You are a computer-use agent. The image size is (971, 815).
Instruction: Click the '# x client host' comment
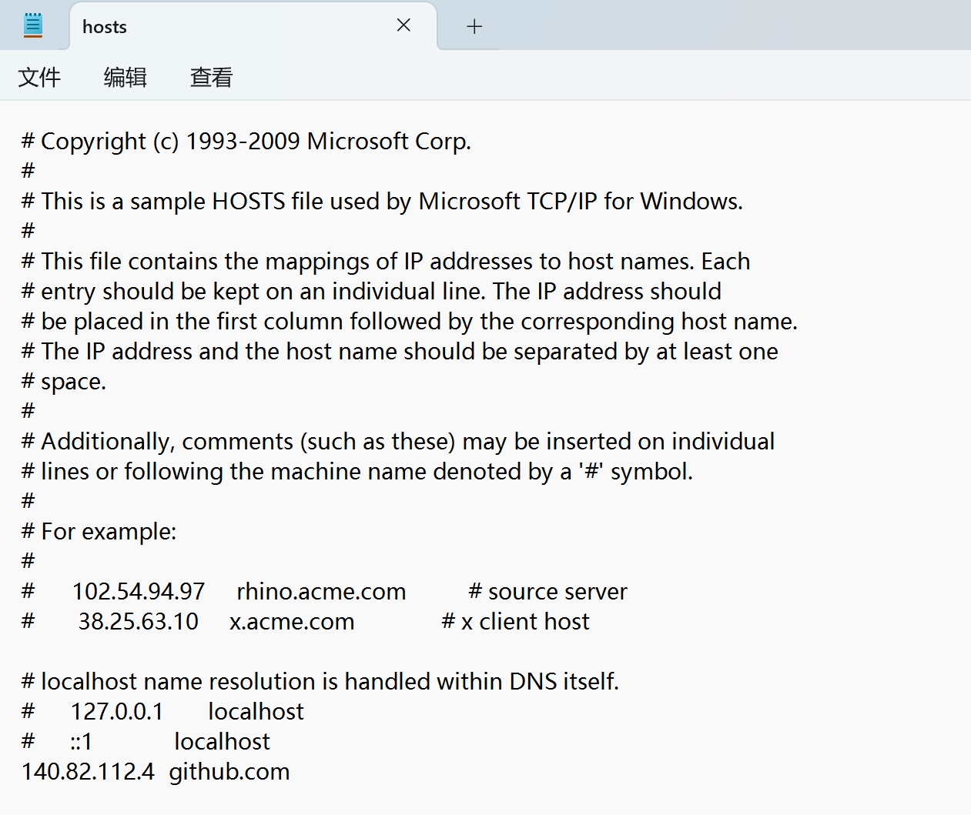point(515,622)
